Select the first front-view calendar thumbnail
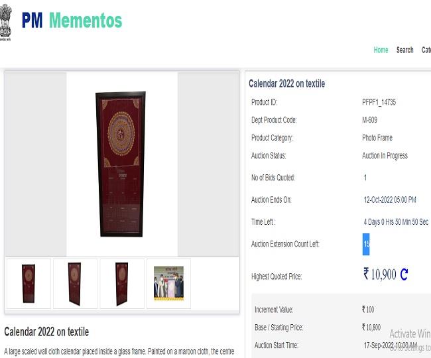This screenshot has height=358, width=431. [x=29, y=284]
